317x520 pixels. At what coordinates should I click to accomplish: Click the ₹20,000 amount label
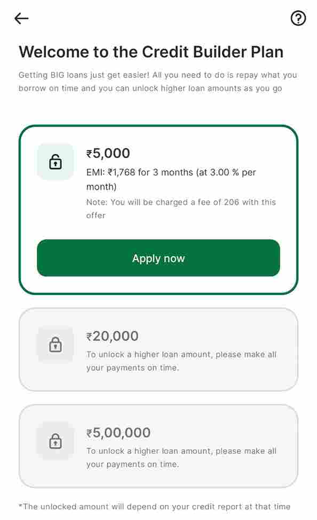pos(113,336)
